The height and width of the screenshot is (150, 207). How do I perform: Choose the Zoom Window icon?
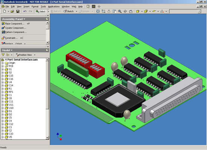pyautogui.click(x=103, y=11)
